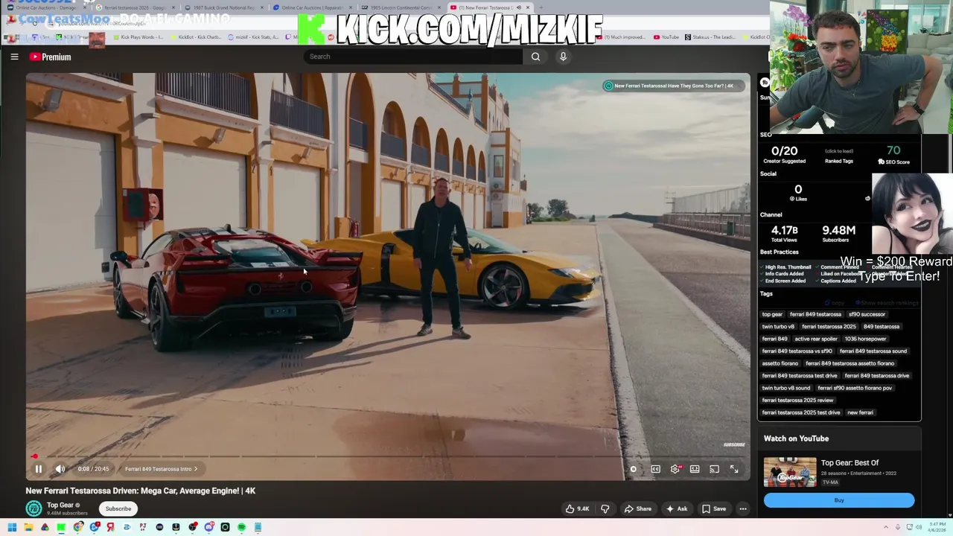
Task: Select the 'ferrari testarossa 2025' tag
Action: [829, 327]
